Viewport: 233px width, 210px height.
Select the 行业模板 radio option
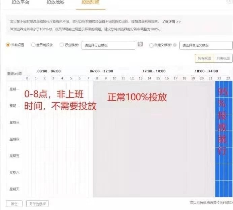coord(62,45)
